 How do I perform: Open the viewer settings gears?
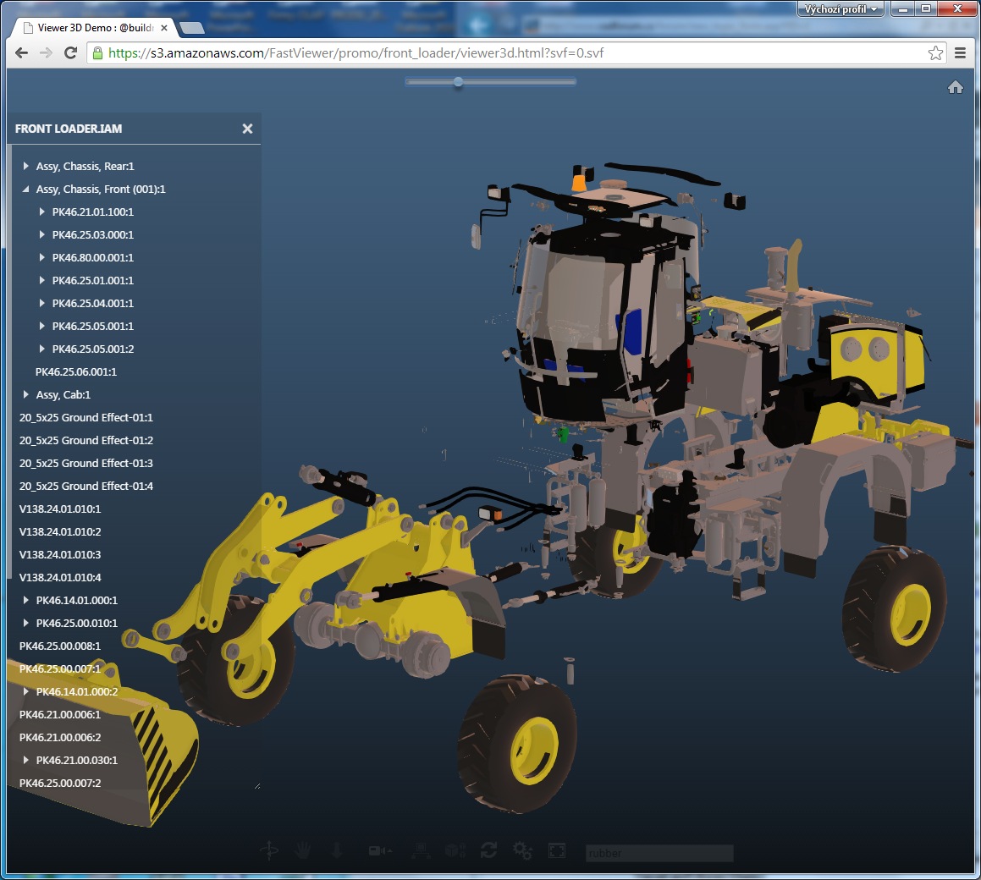coord(522,851)
